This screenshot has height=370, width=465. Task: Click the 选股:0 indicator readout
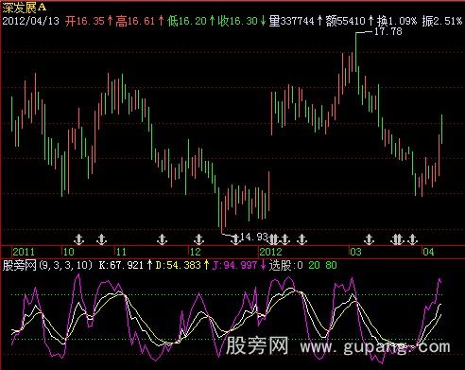pyautogui.click(x=286, y=265)
